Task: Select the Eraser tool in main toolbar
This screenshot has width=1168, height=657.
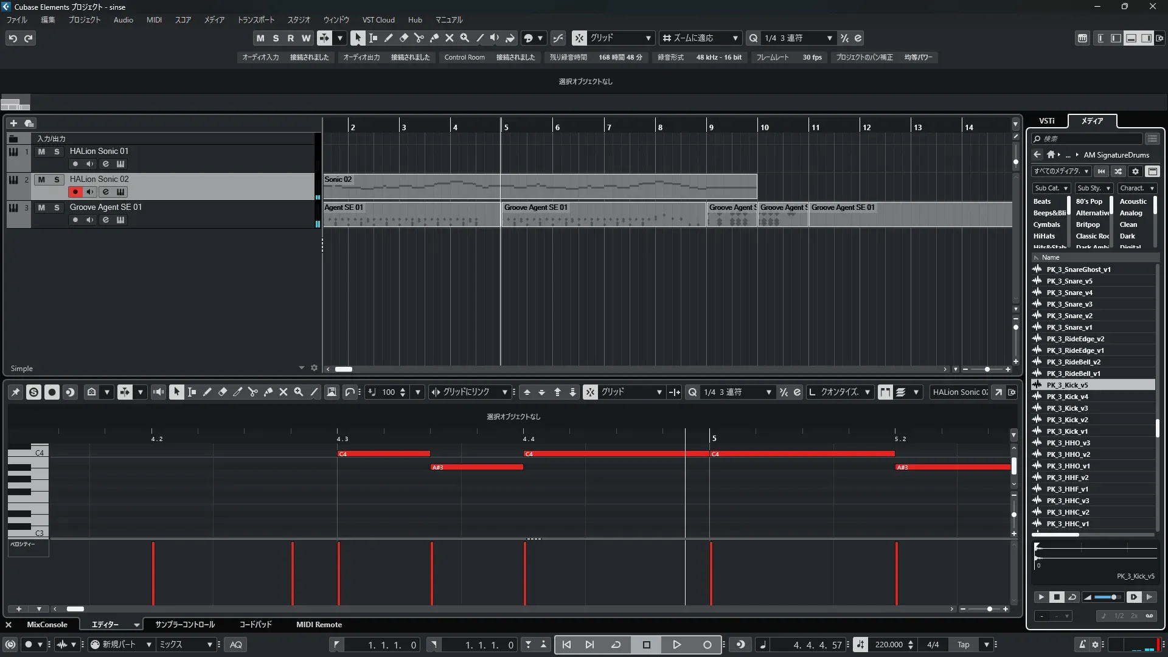Action: coord(403,38)
